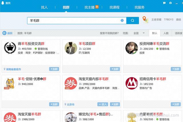183x122 pixels.
Task: Click tag 天猫内部羊毛群
Action: [x=101, y=88]
